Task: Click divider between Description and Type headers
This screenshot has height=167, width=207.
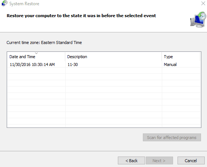Action: (x=162, y=57)
